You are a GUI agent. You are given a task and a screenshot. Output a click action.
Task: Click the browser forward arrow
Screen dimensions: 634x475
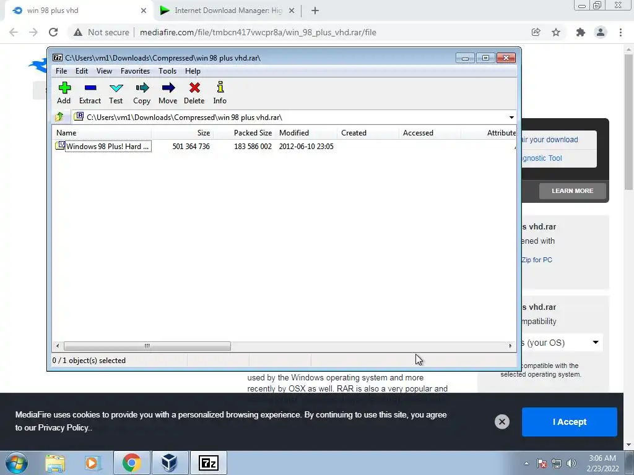point(33,32)
